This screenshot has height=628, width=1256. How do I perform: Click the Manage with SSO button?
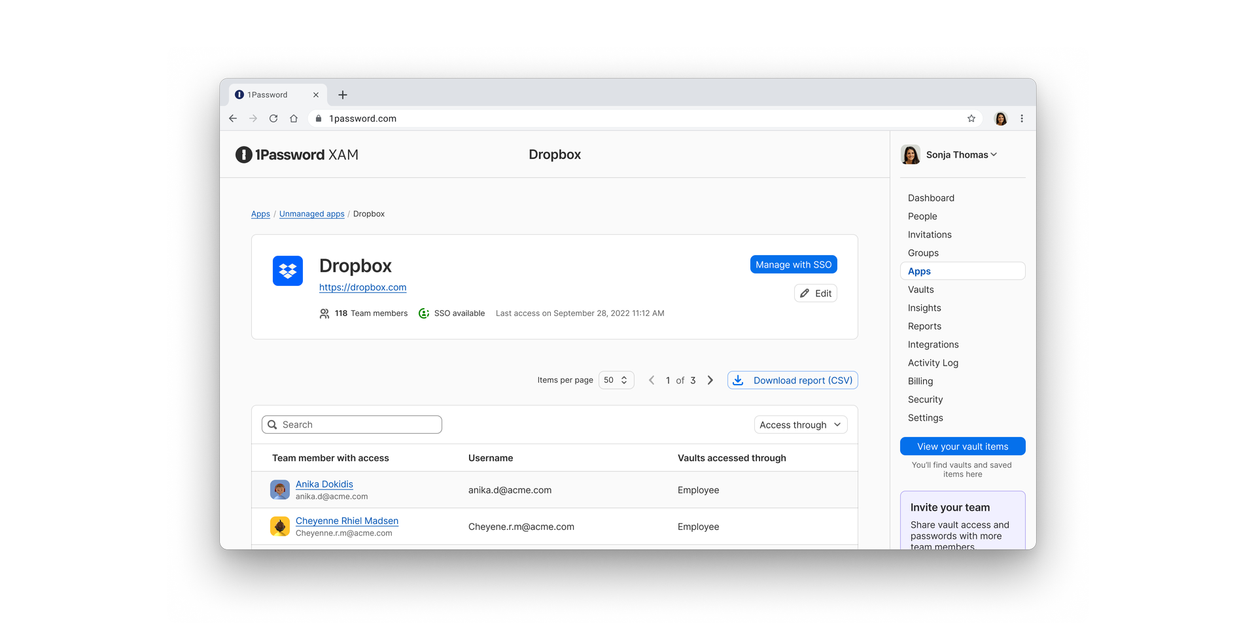click(x=793, y=264)
